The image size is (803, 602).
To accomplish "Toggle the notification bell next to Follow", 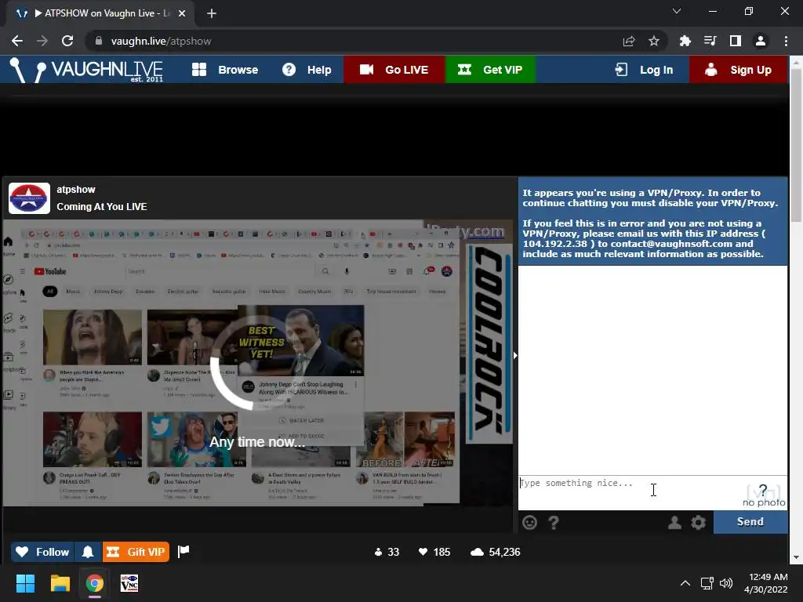I will (88, 552).
